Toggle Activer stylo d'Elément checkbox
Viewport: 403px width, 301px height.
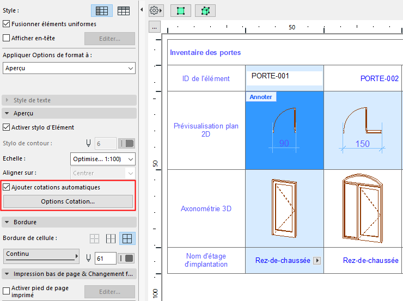click(x=6, y=127)
